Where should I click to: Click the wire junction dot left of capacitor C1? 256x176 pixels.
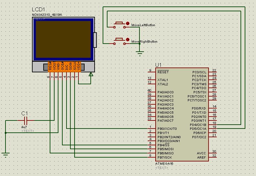tap(5, 133)
